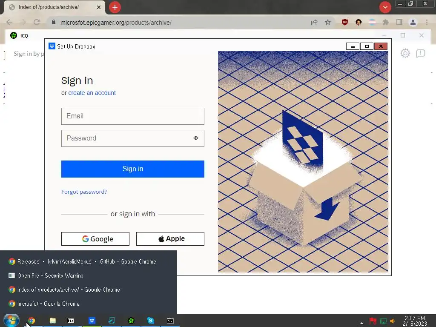Open Chrome three-dot menu

(x=427, y=22)
